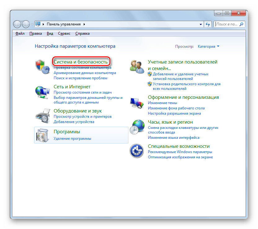Open 'Оборудование и звук' category link

pyautogui.click(x=78, y=111)
